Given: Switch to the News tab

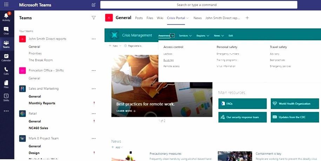Looking at the screenshot, I should [198, 18].
